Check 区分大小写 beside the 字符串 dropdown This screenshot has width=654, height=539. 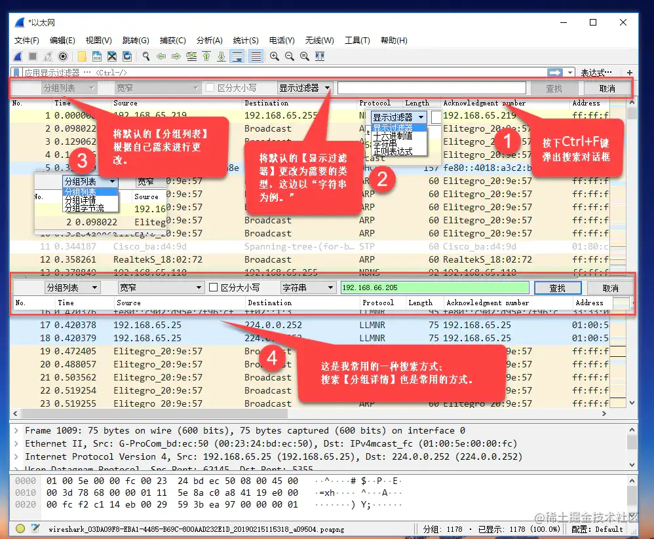click(213, 288)
